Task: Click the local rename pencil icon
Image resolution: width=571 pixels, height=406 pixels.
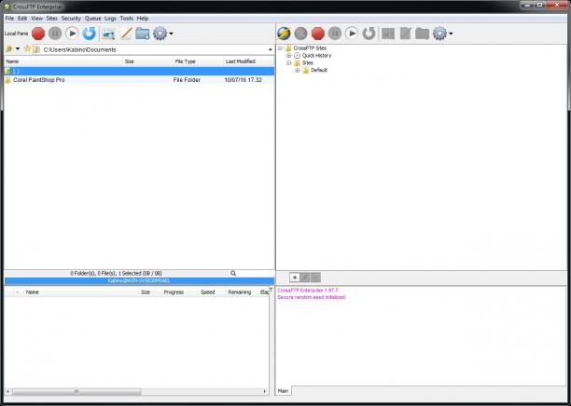Action: point(126,34)
